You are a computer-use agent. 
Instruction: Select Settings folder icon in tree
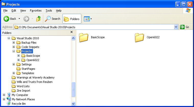[18, 64]
